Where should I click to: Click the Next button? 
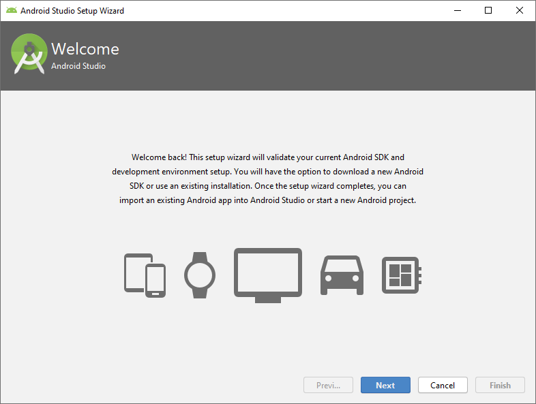point(385,385)
